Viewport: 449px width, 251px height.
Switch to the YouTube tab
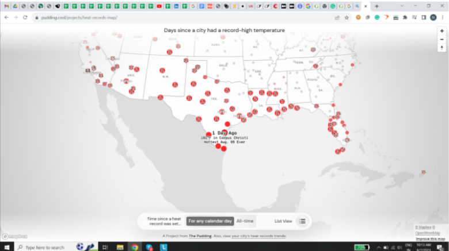pyautogui.click(x=159, y=6)
